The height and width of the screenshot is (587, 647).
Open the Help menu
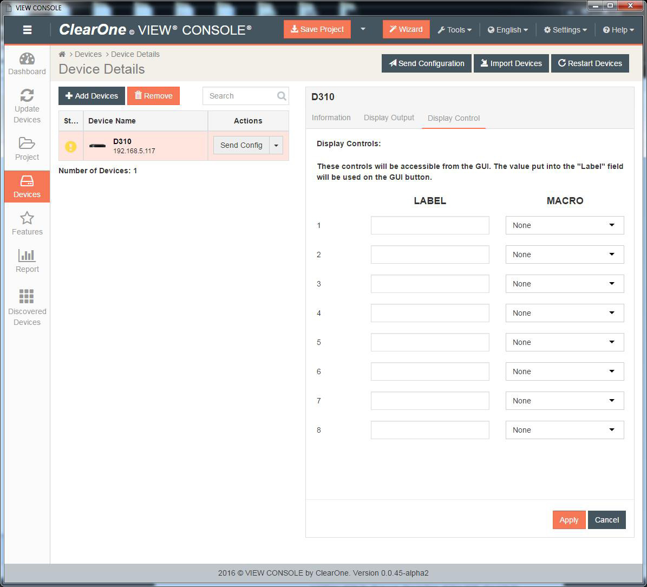coord(618,30)
